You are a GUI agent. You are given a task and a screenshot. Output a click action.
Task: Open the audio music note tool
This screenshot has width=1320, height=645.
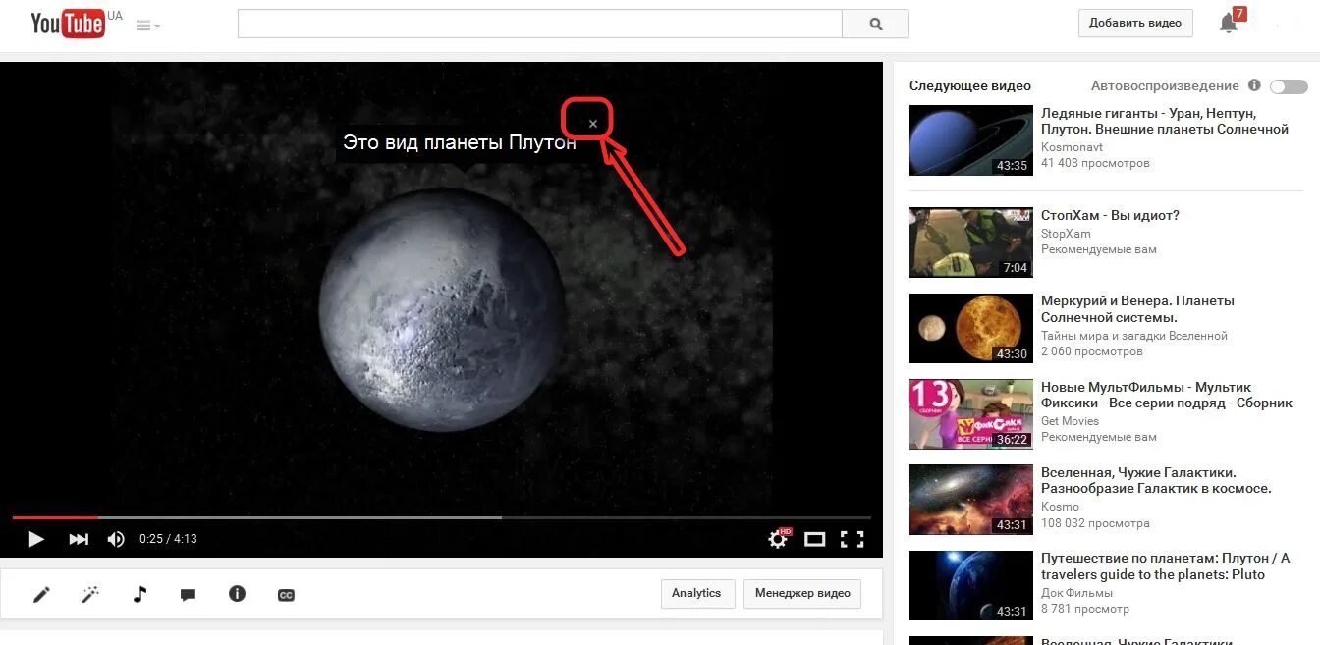pos(139,594)
